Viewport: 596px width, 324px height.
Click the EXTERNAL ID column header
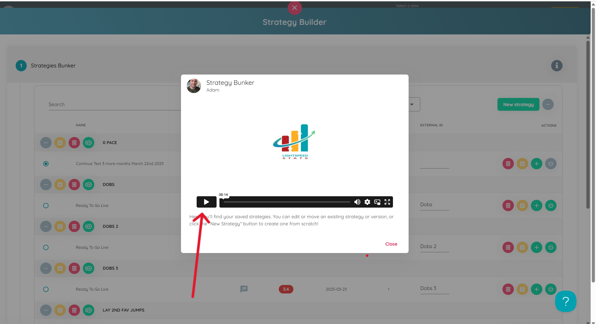431,125
